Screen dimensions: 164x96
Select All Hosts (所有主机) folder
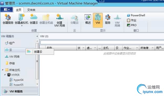point(13,70)
